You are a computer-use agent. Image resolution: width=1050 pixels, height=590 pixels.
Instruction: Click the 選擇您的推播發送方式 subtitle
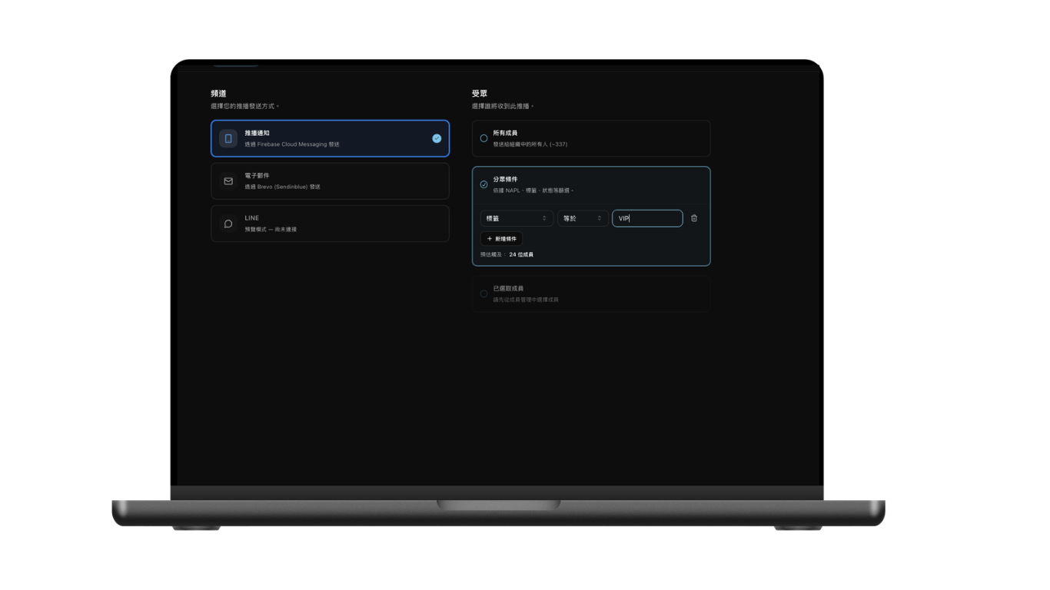(245, 106)
